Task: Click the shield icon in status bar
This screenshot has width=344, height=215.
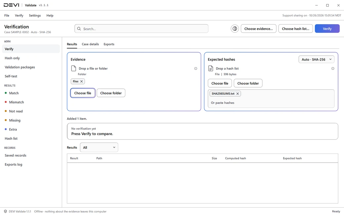Action: click(x=5, y=211)
